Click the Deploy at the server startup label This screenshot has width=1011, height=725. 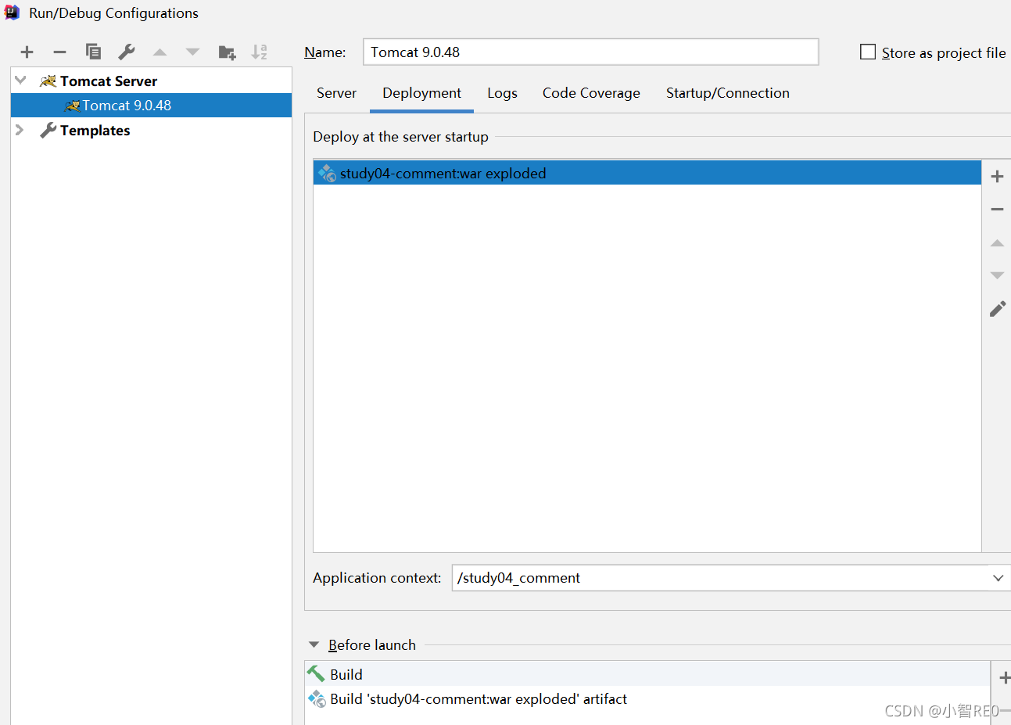(x=400, y=137)
